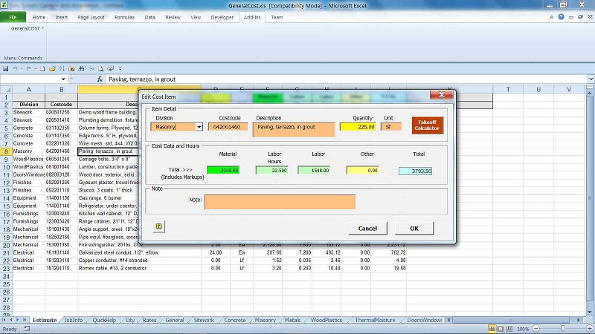
Task: Click the macro recording status bar icon
Action: [x=27, y=329]
